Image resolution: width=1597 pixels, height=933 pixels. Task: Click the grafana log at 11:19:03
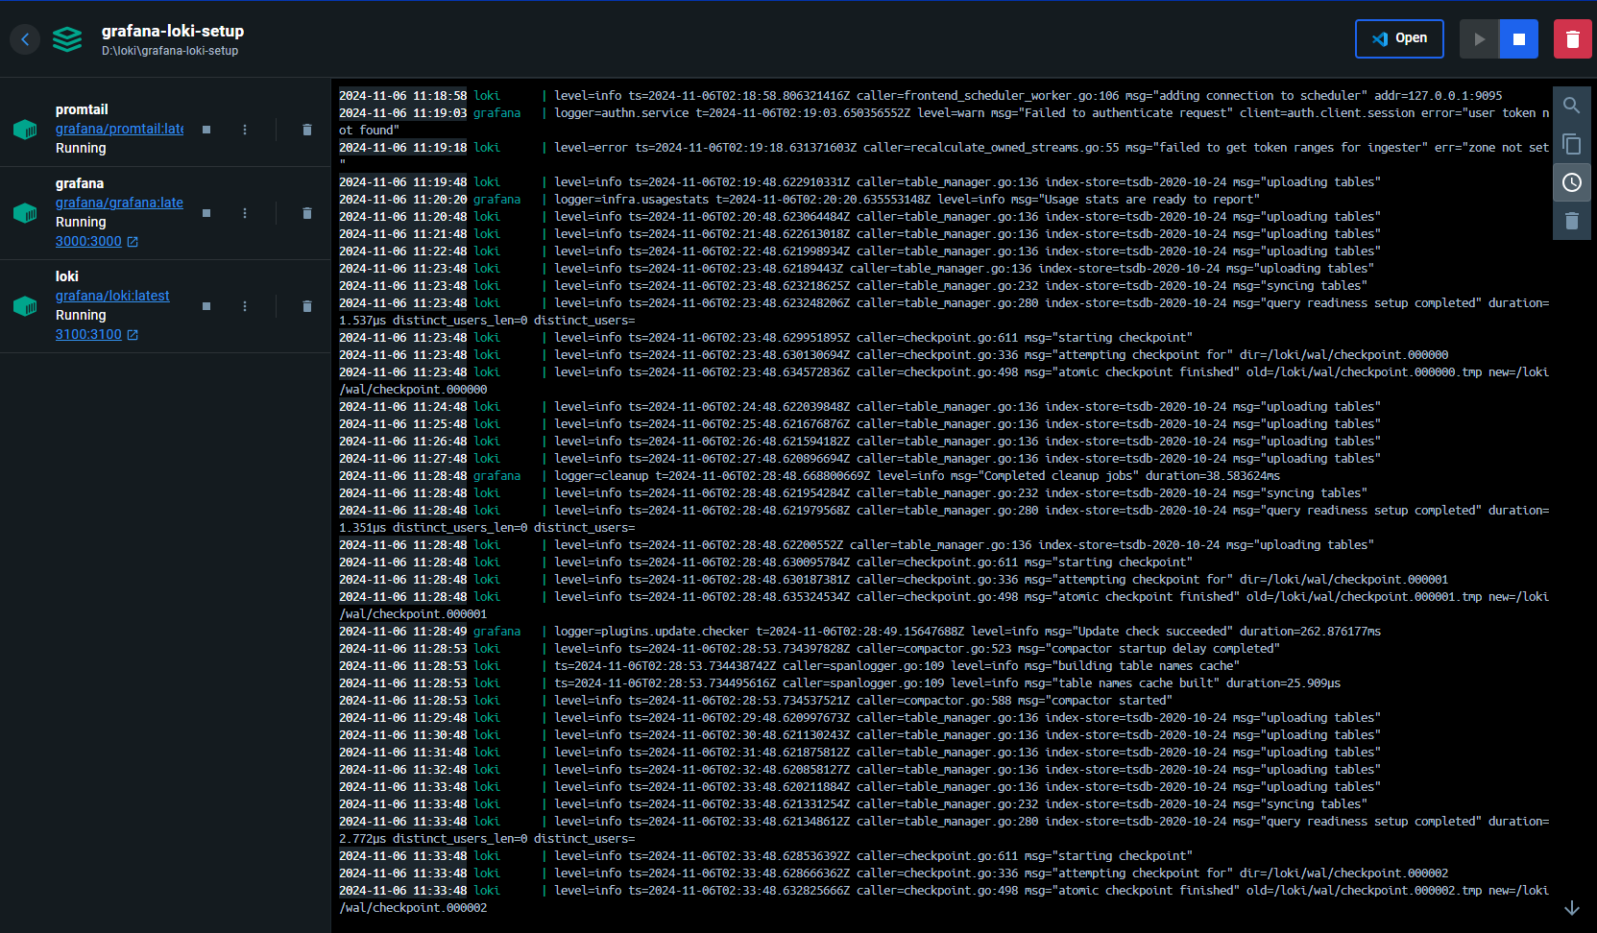tap(944, 122)
